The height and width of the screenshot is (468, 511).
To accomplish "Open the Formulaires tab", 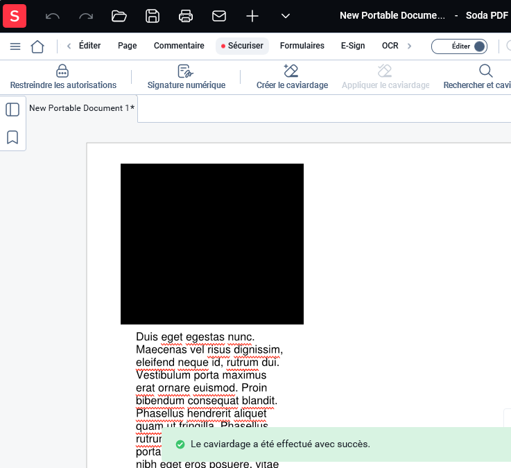I will point(302,46).
